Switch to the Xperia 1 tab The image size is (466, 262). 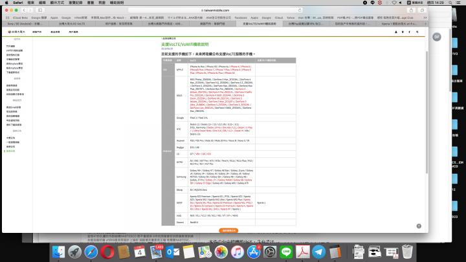point(399,24)
